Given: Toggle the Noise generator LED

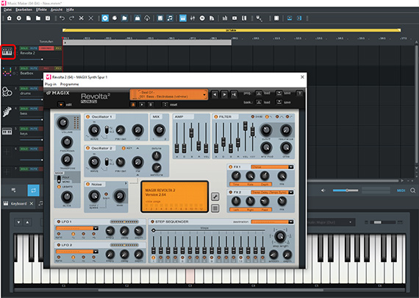Looking at the screenshot, I should 87,184.
